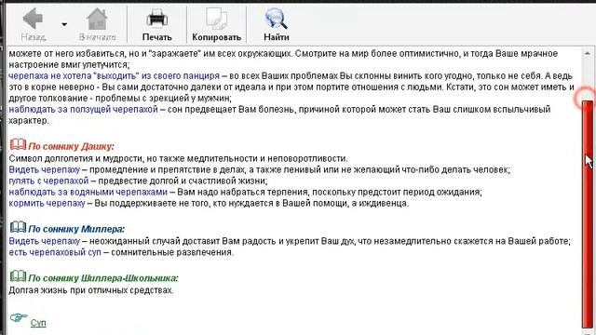Click 'Видеть черепаху' under Миллера section
This screenshot has height=335, width=596.
coord(45,241)
